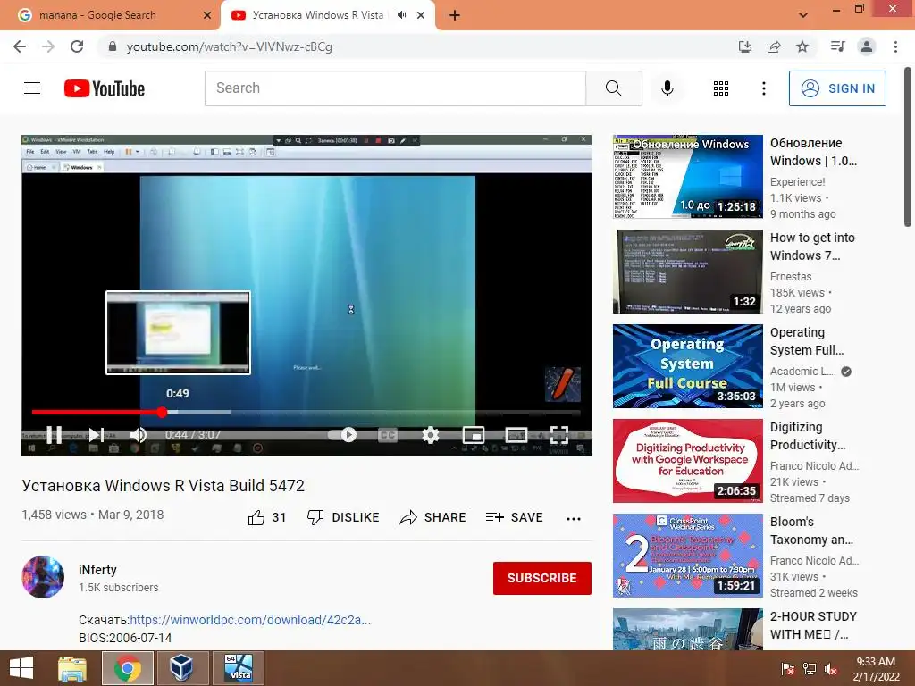Save the video to a playlist
The image size is (915, 686).
point(514,517)
